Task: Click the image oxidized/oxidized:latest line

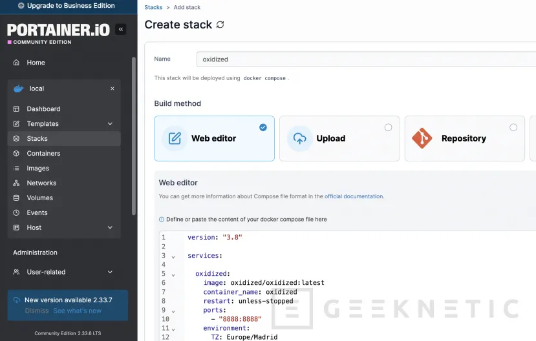Action: (x=264, y=283)
